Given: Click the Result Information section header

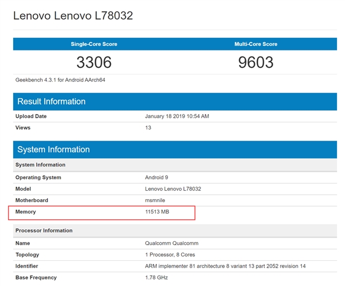Looking at the screenshot, I should point(175,102).
